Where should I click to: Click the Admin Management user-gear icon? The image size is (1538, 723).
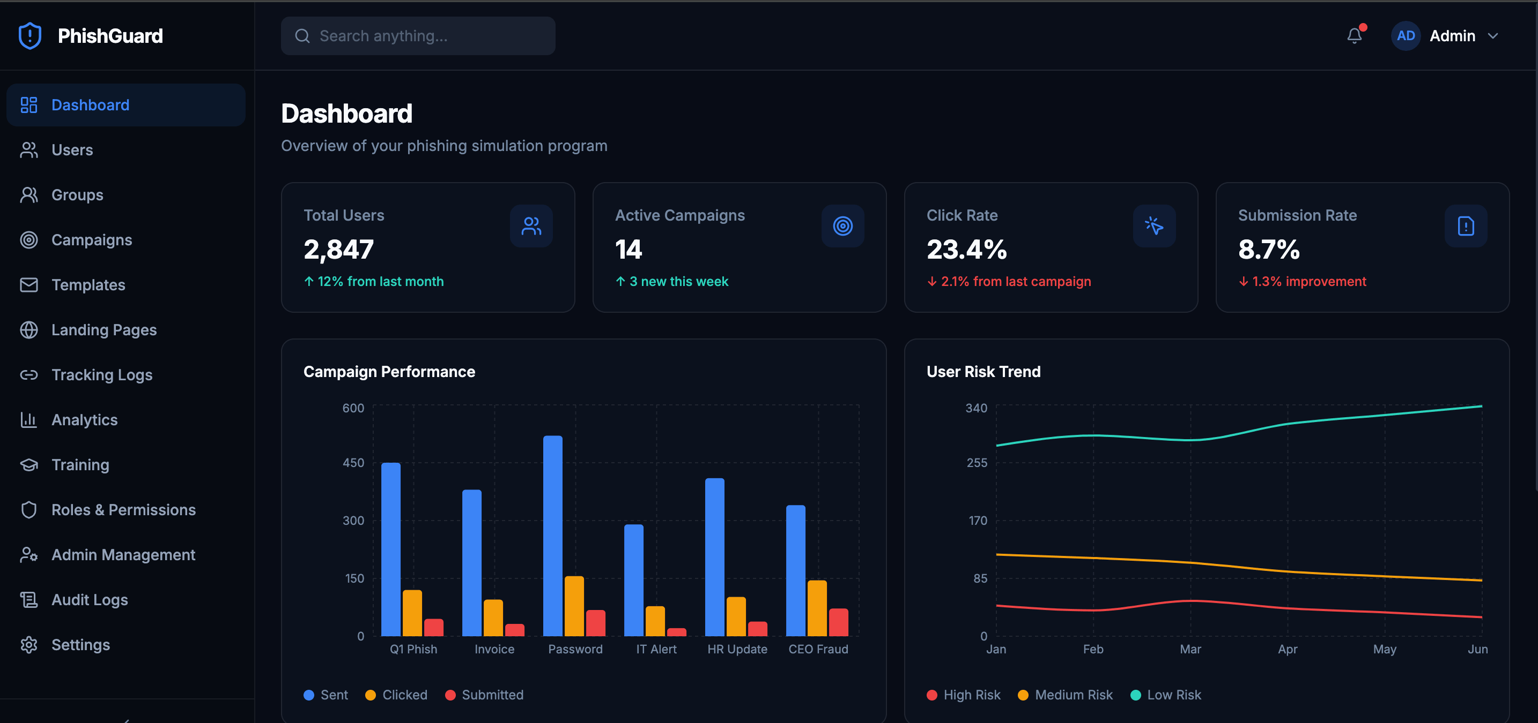click(x=28, y=555)
